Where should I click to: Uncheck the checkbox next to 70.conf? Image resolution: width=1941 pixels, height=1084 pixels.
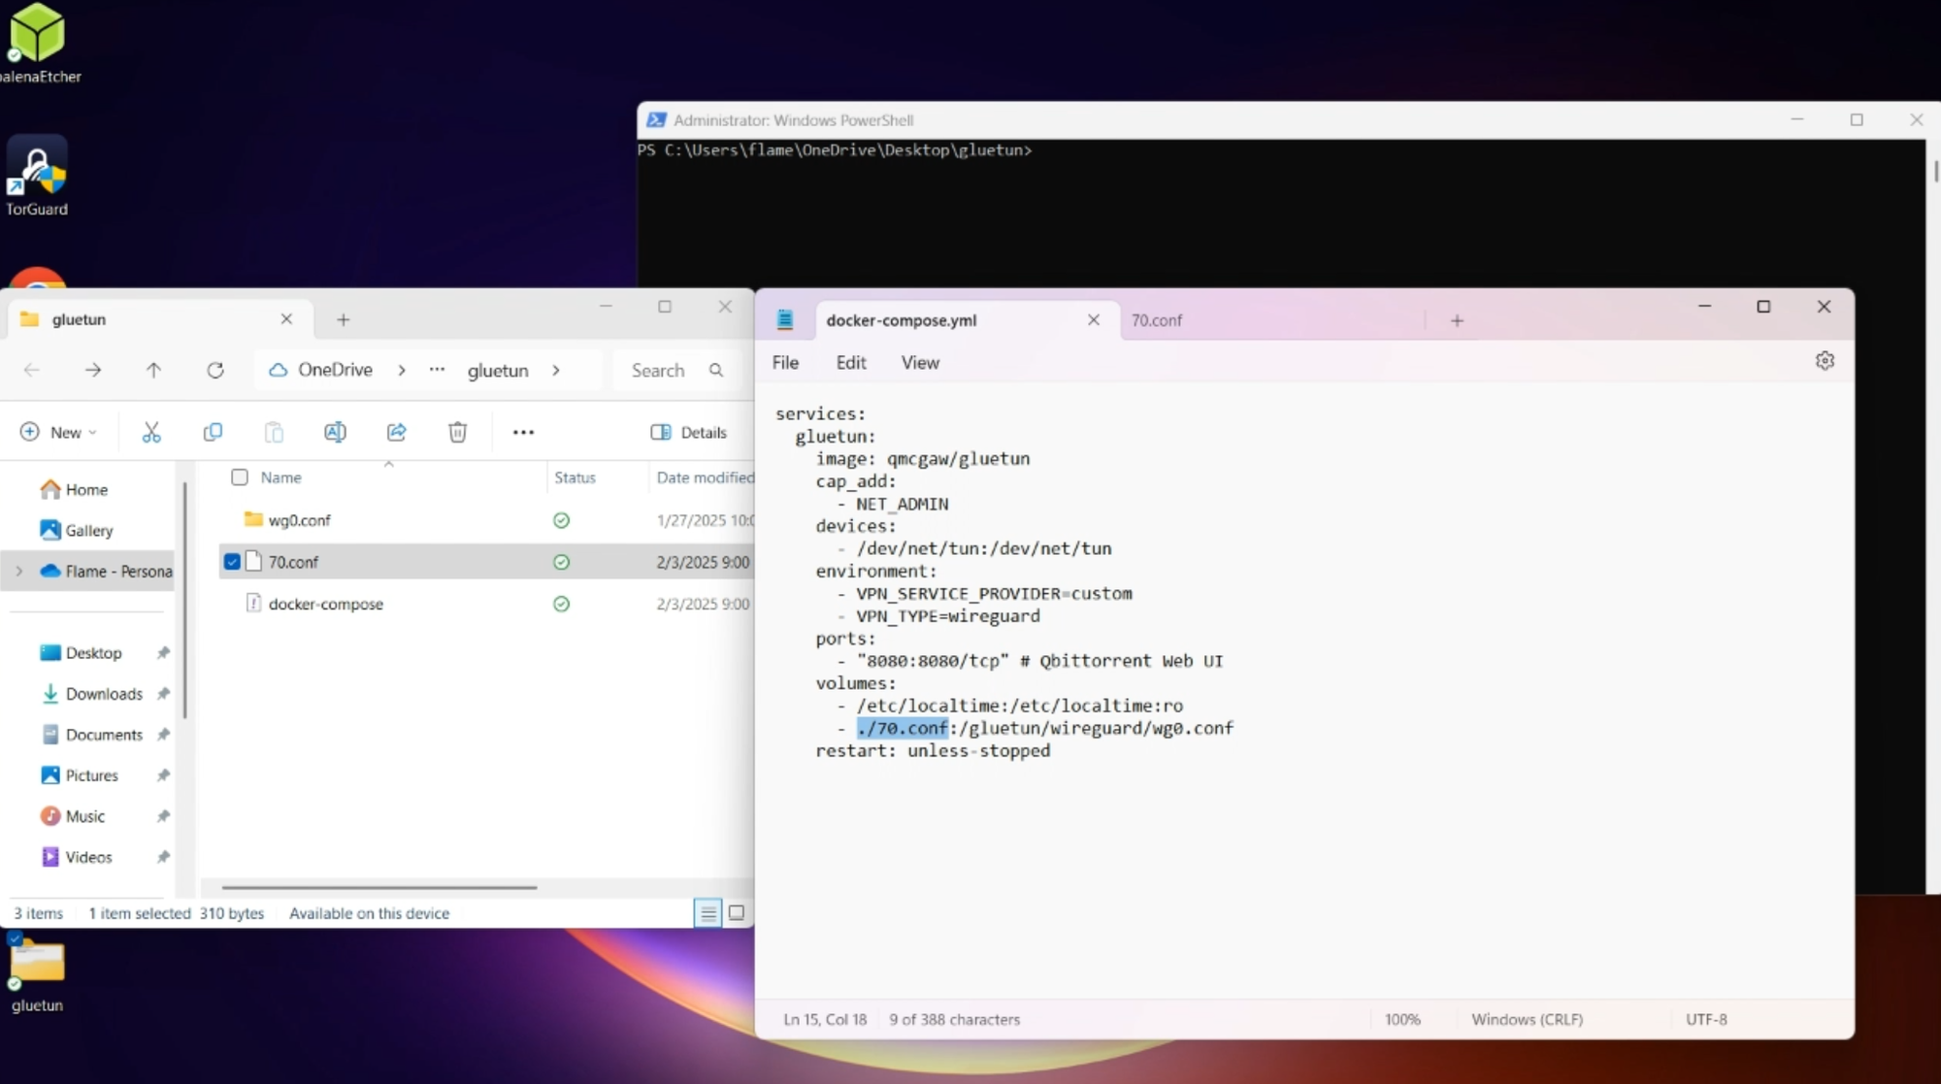click(x=232, y=561)
